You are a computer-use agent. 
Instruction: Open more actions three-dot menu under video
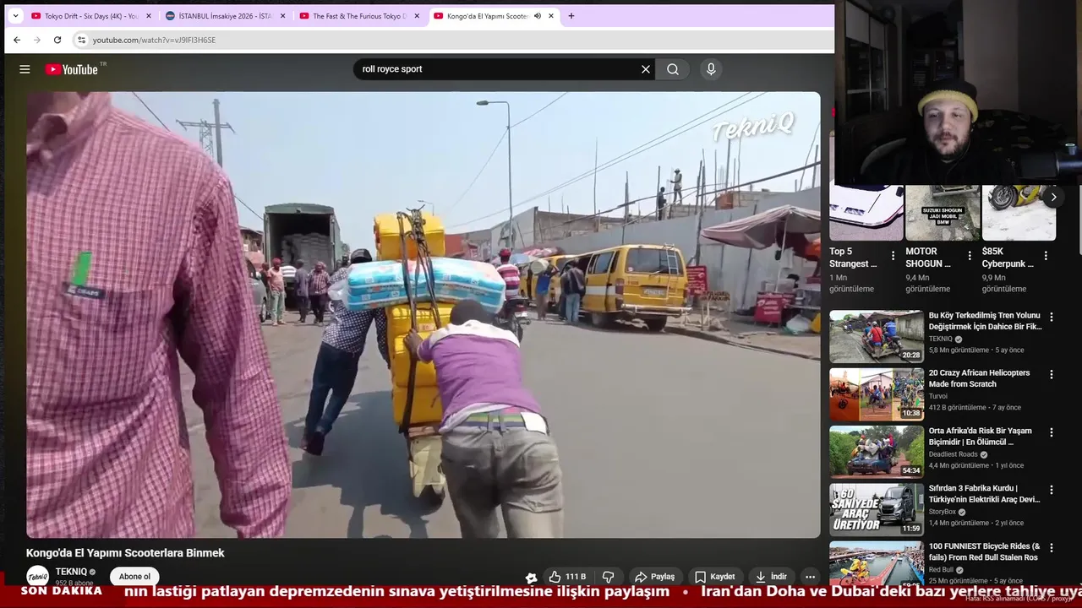coord(810,577)
